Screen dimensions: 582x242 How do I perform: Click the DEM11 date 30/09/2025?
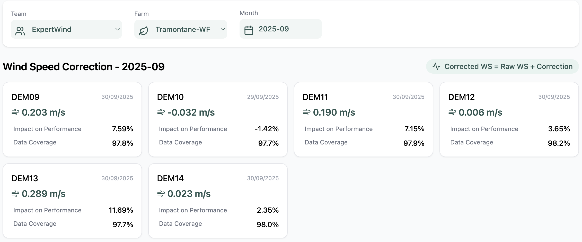[408, 97]
